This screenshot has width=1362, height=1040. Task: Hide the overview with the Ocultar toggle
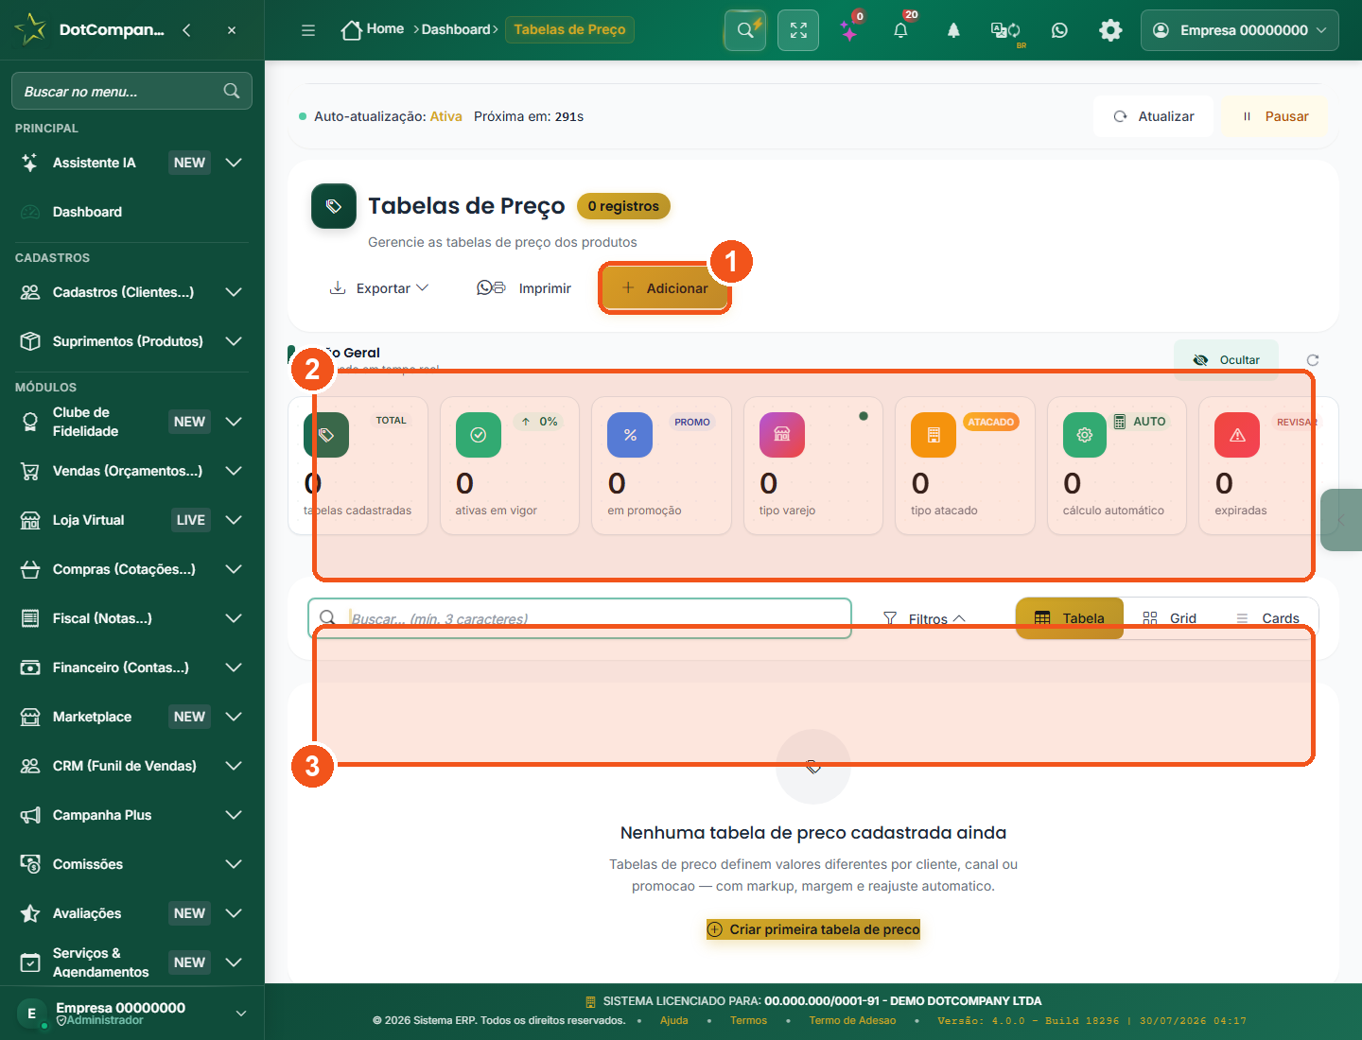point(1226,360)
